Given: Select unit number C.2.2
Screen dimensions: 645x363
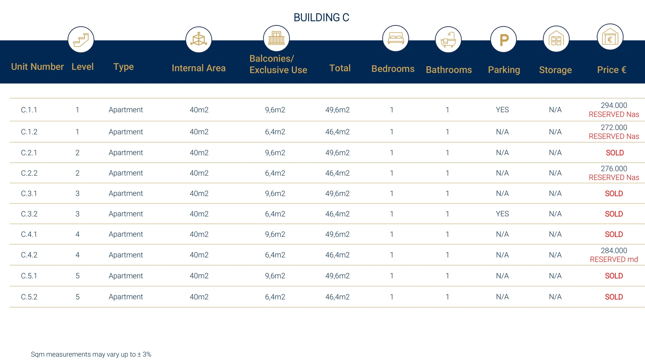Looking at the screenshot, I should 29,173.
